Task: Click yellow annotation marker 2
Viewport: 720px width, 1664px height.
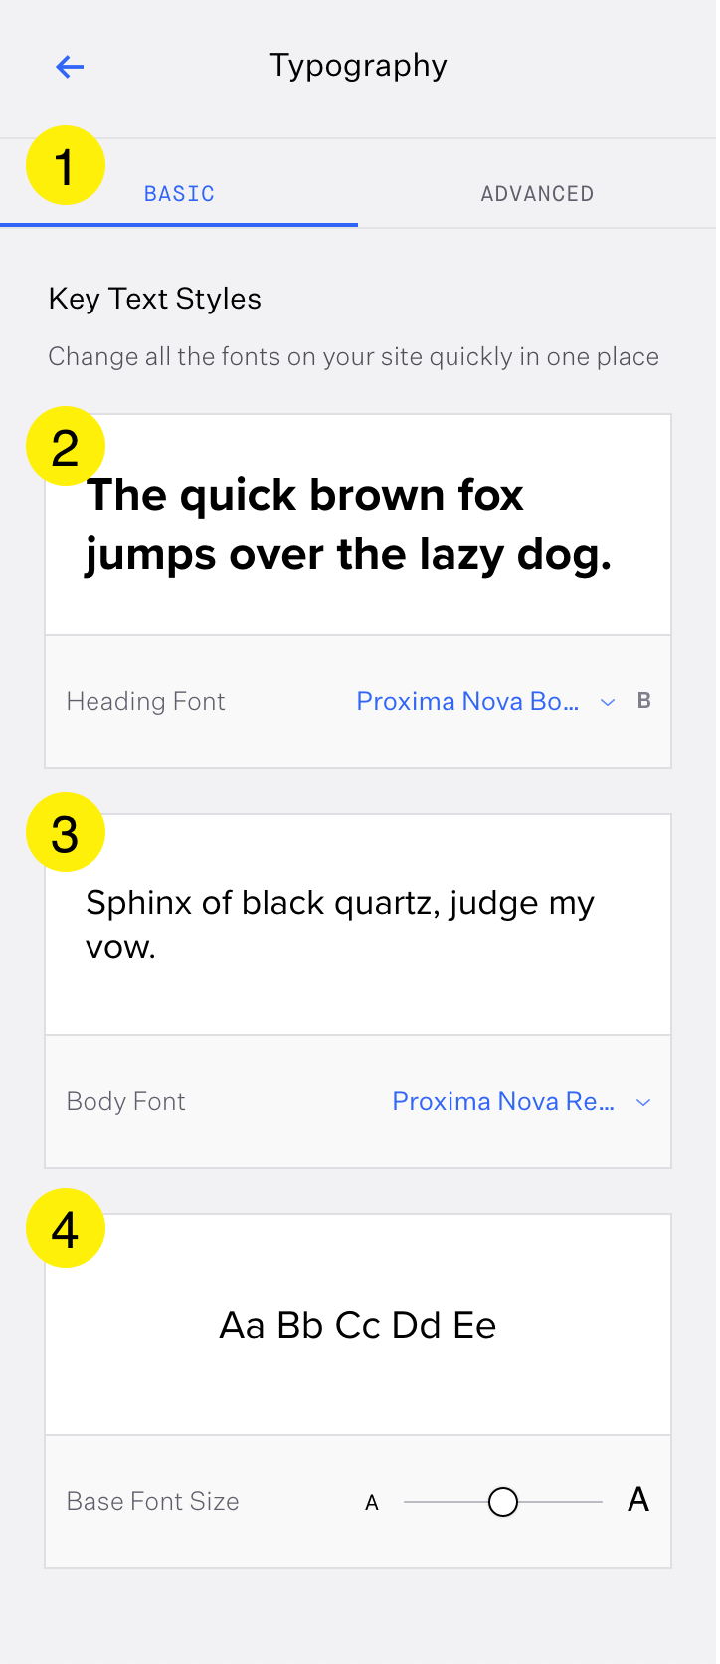Action: click(66, 447)
